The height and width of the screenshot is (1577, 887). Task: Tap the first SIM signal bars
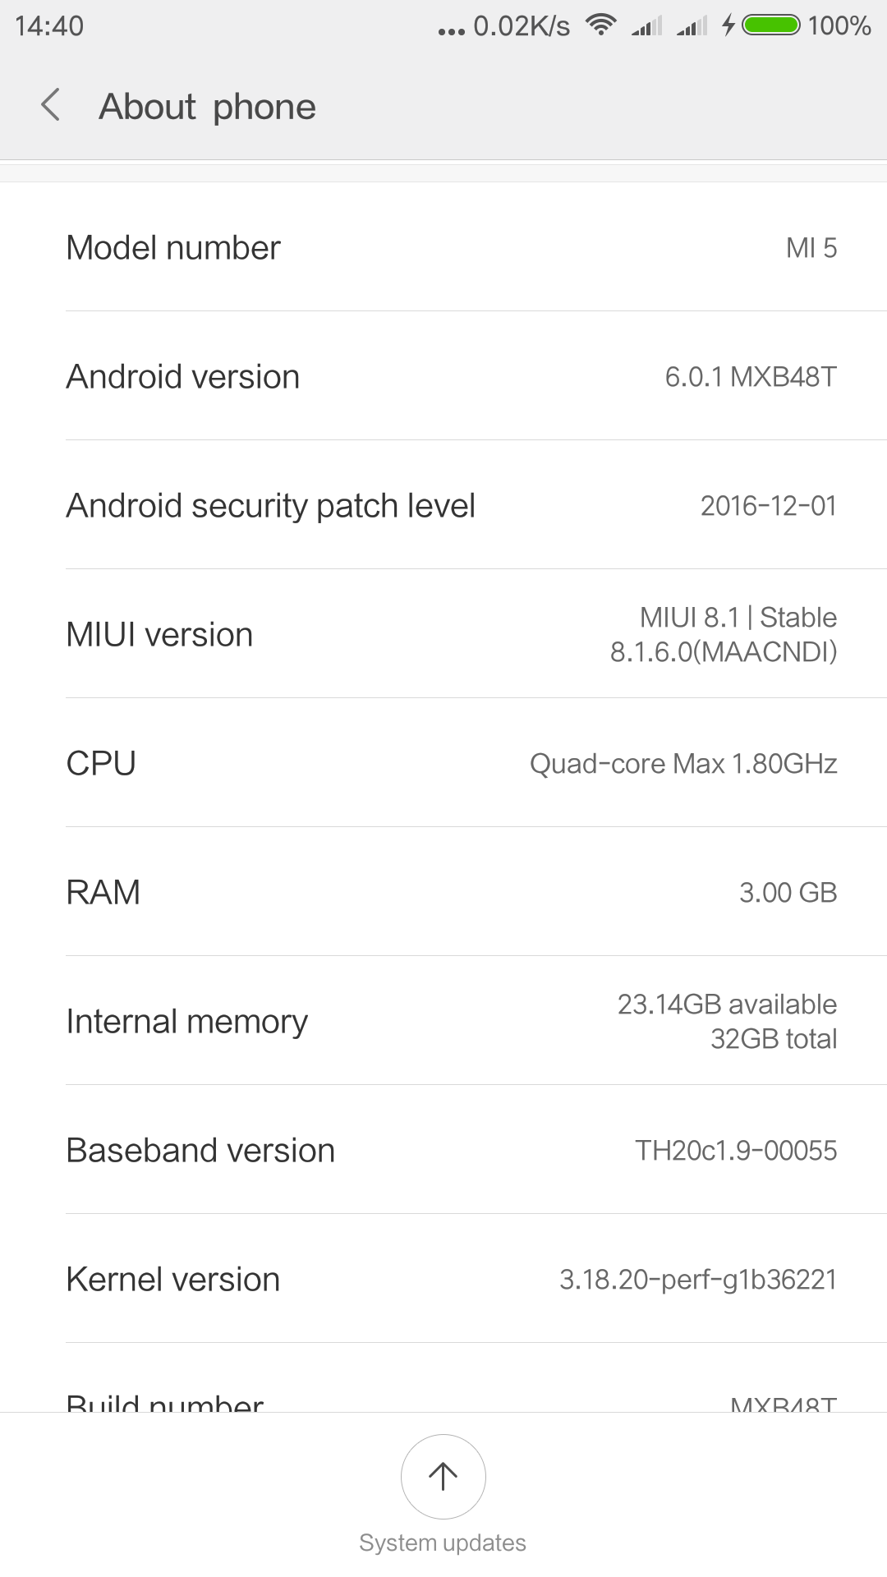[x=647, y=27]
